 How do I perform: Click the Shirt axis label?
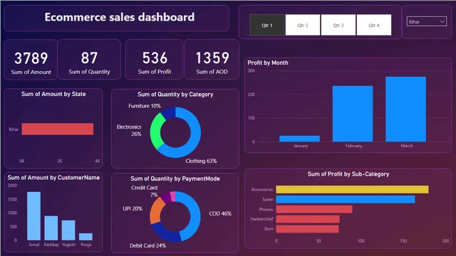(x=269, y=229)
